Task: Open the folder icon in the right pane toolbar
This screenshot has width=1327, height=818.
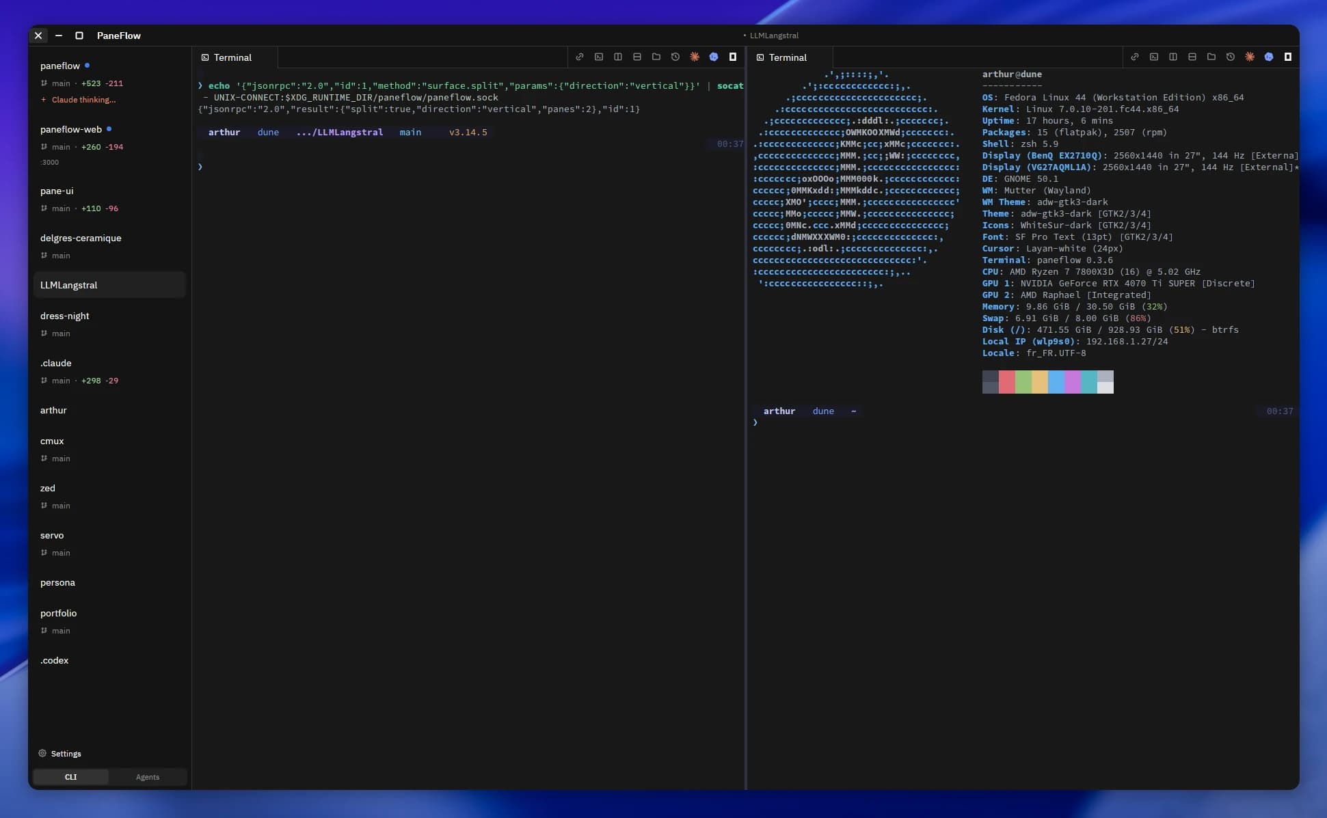Action: tap(1211, 57)
